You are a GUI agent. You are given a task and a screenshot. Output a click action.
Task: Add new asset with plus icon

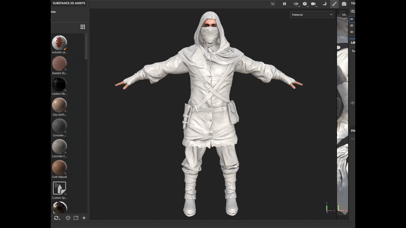84,218
